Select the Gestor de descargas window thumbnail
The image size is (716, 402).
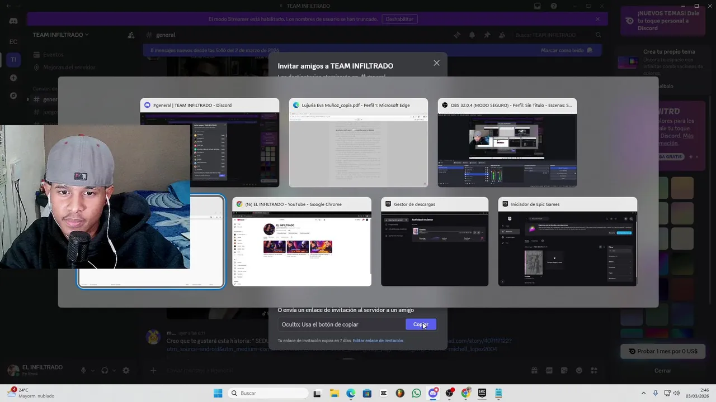click(435, 242)
